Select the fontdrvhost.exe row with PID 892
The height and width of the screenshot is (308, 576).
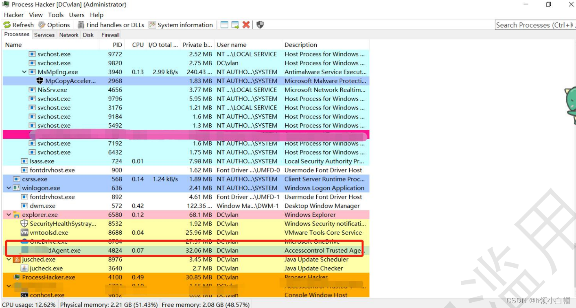coord(186,197)
